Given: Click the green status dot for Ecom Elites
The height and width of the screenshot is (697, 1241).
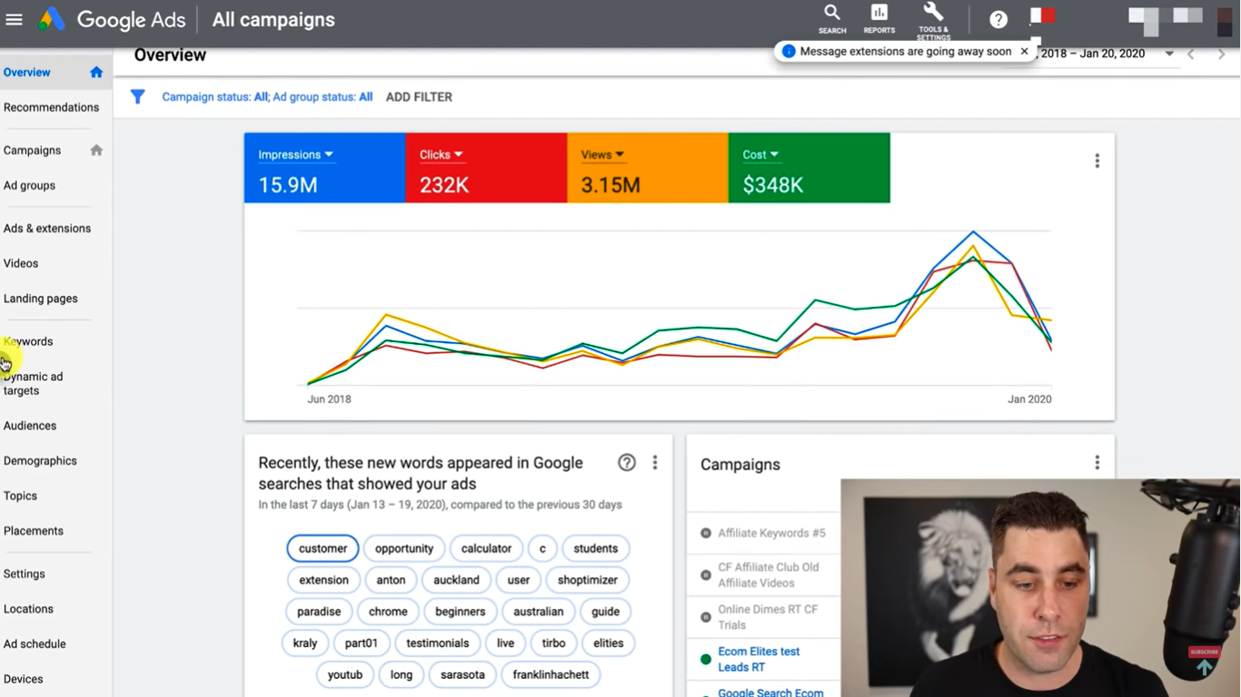Looking at the screenshot, I should click(x=706, y=660).
